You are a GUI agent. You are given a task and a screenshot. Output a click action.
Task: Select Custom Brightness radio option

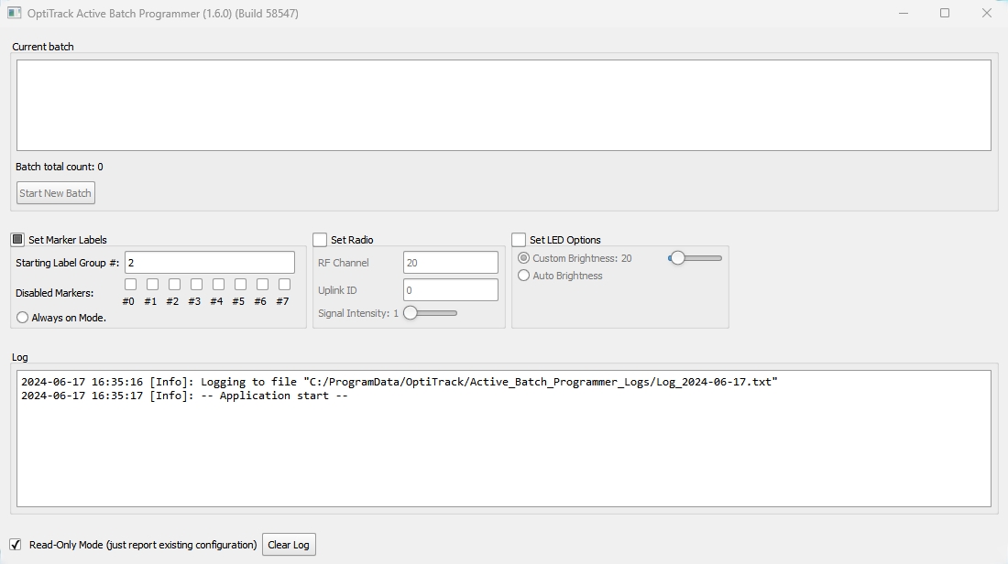pos(524,258)
